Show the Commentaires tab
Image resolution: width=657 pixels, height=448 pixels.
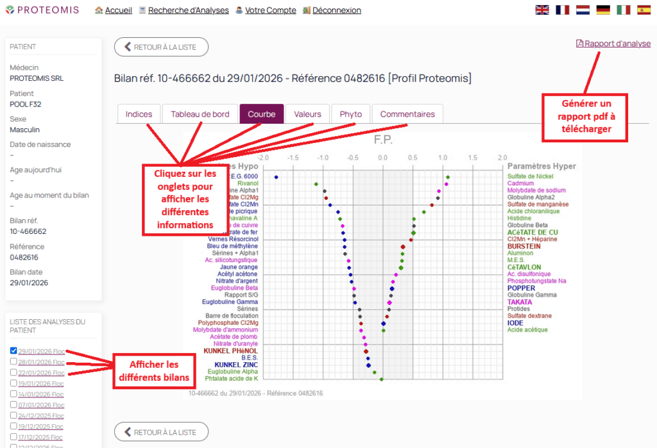pyautogui.click(x=407, y=114)
